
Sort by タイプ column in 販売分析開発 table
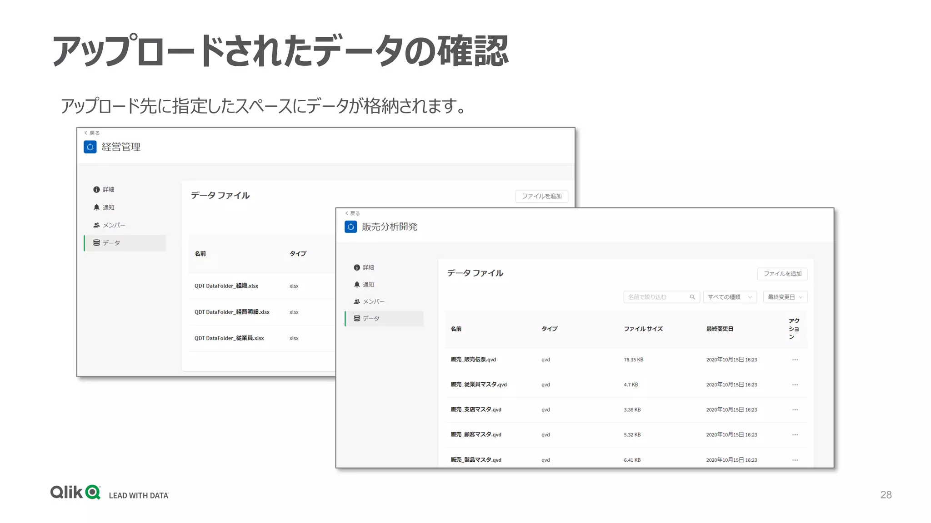tap(549, 329)
